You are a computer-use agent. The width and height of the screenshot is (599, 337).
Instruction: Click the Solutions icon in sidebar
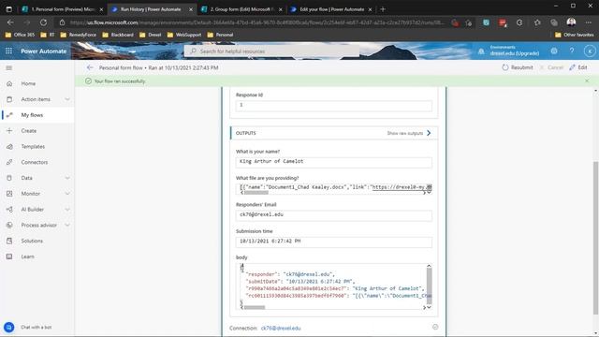point(9,241)
